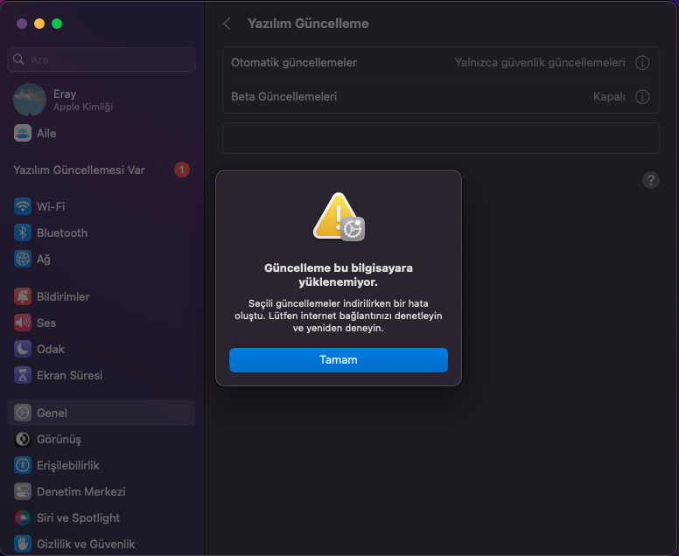Open Odak moon icon
The width and height of the screenshot is (679, 556).
tap(23, 350)
